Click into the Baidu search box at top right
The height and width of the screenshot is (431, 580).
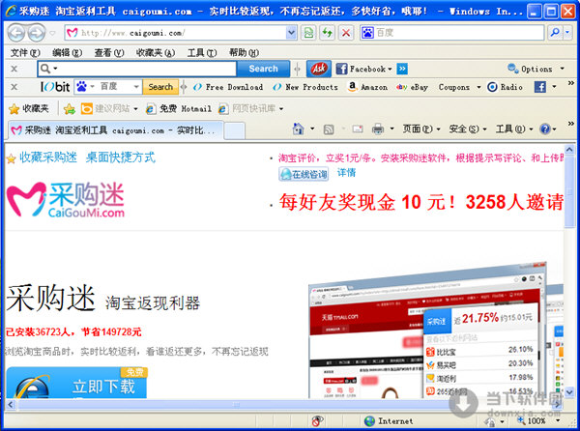click(451, 33)
